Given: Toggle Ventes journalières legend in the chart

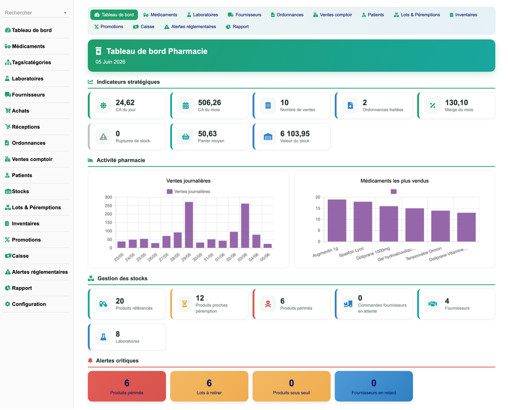Looking at the screenshot, I should point(188,192).
